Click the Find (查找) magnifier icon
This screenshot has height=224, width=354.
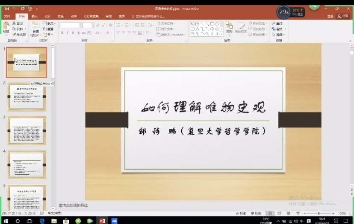[x=274, y=24]
